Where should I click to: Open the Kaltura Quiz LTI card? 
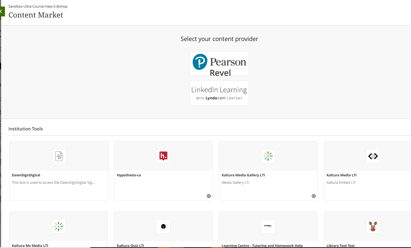(x=163, y=230)
